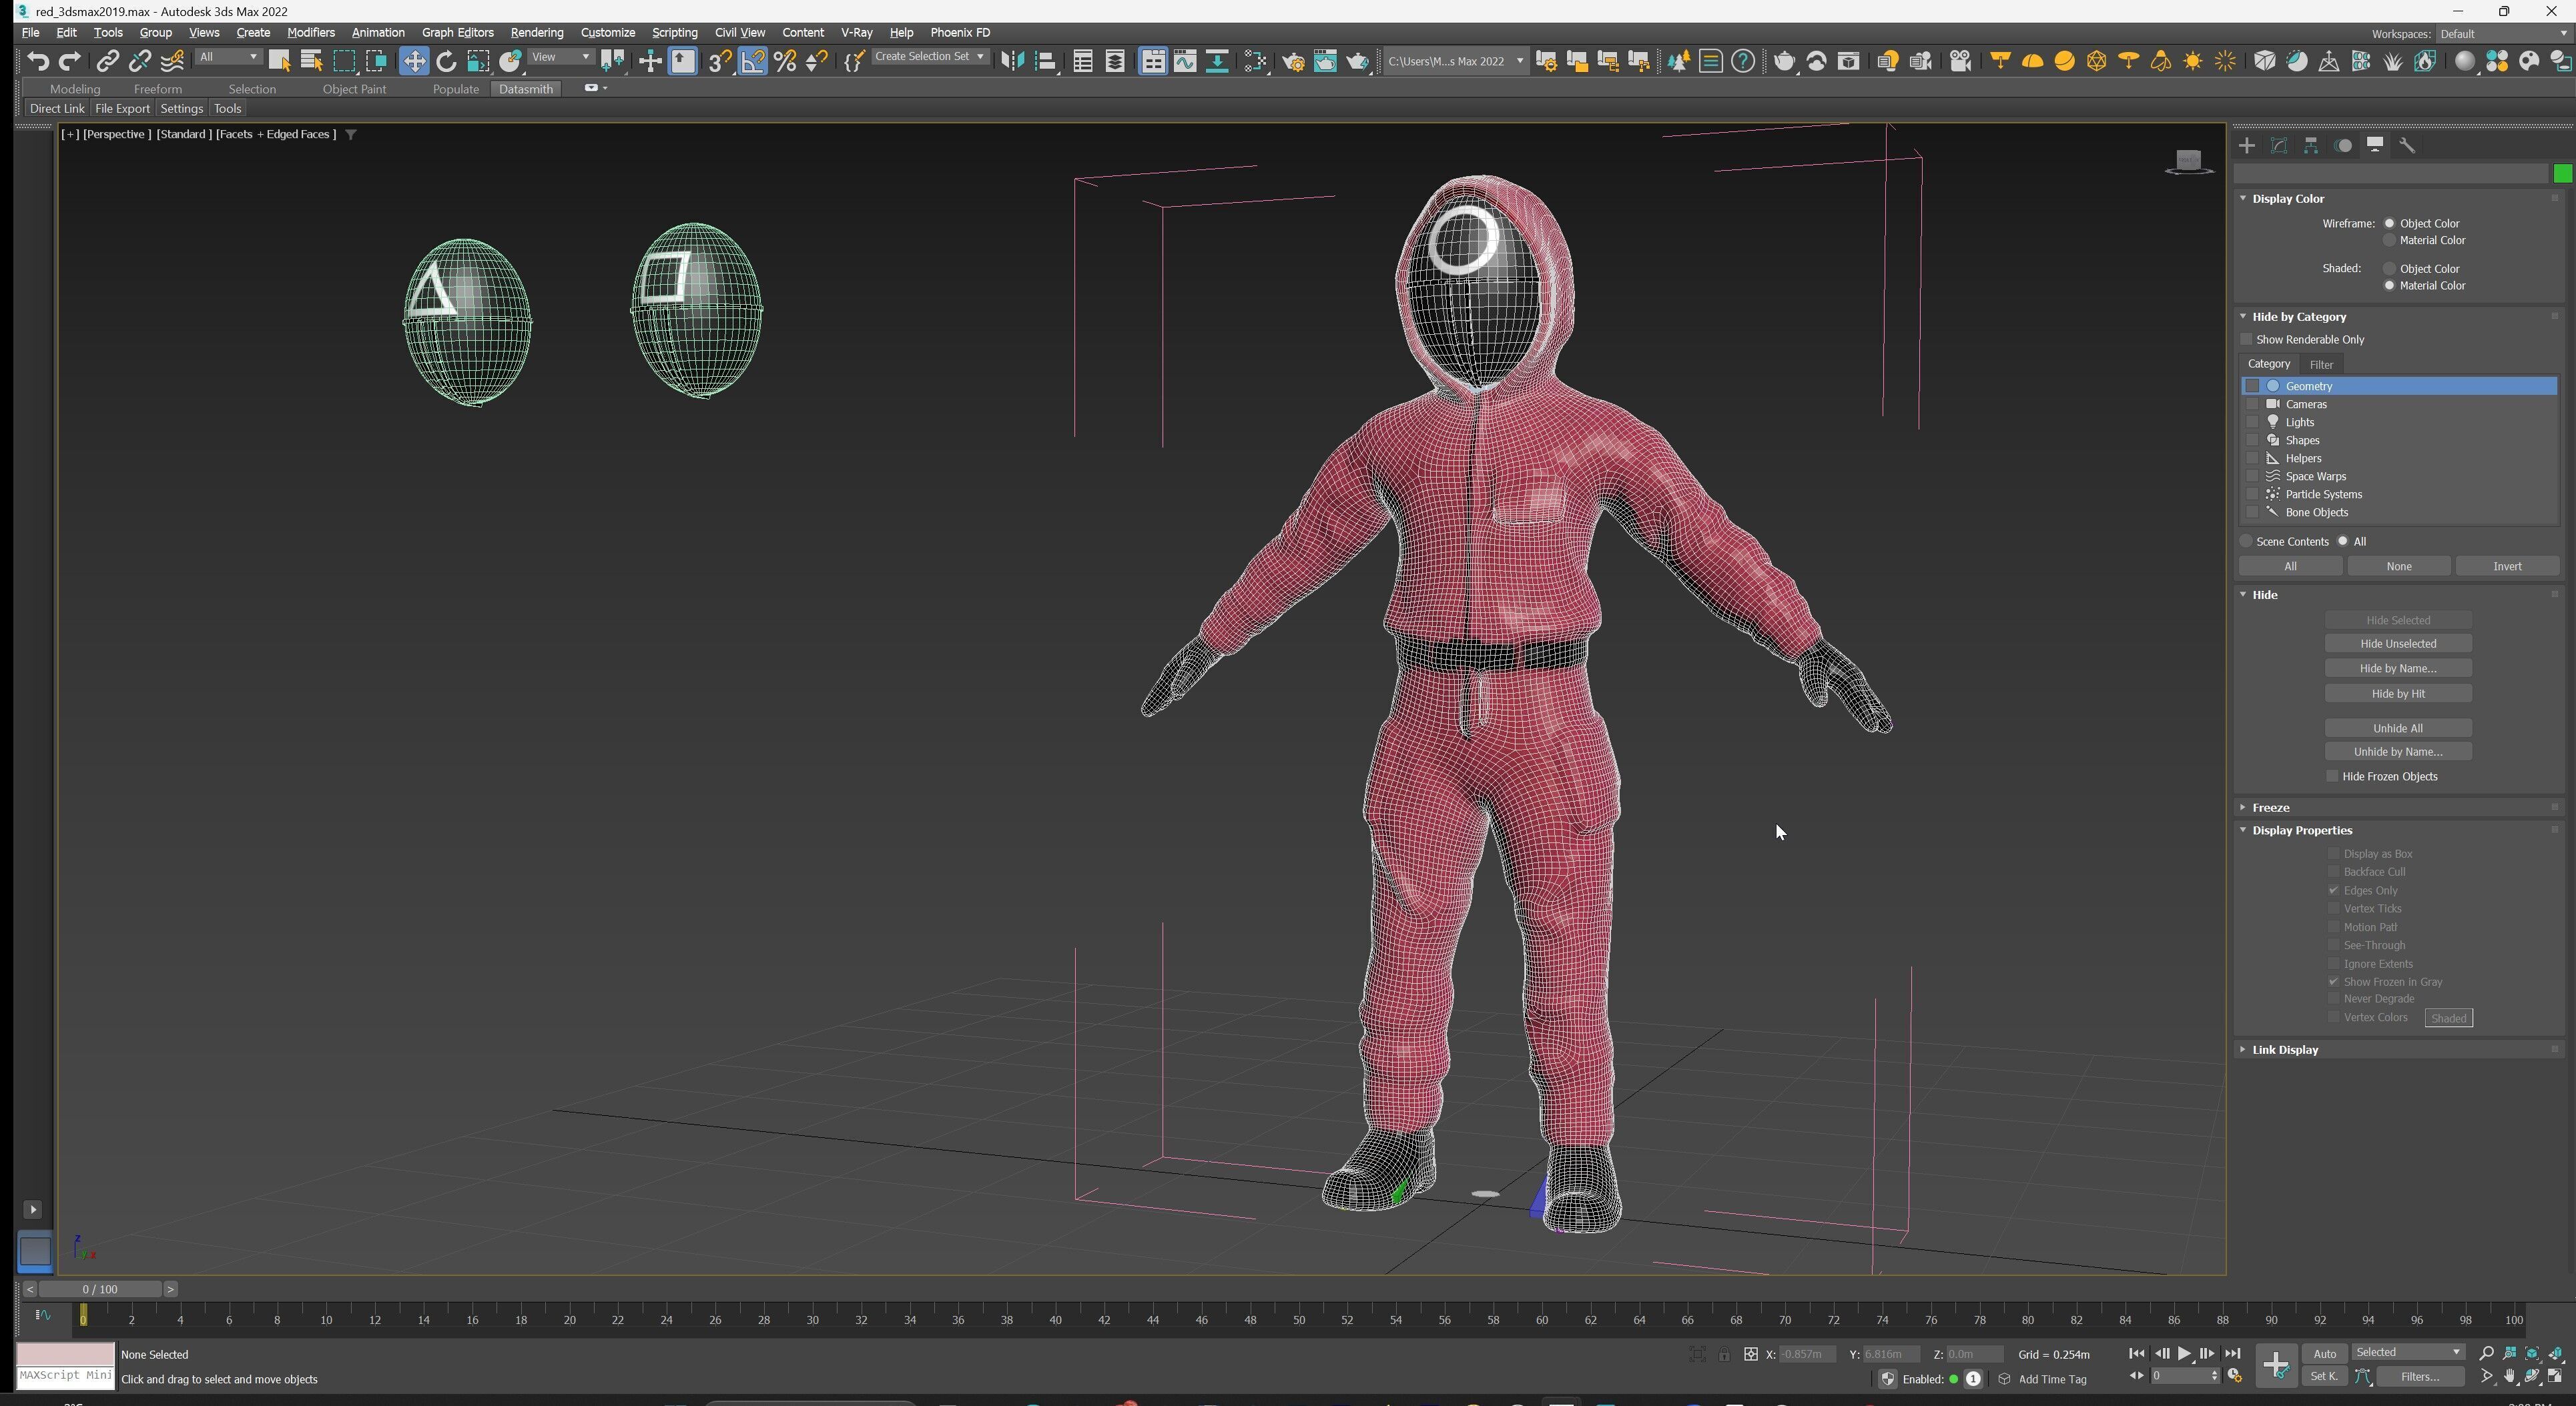
Task: Open the Rendering menu
Action: click(x=536, y=33)
